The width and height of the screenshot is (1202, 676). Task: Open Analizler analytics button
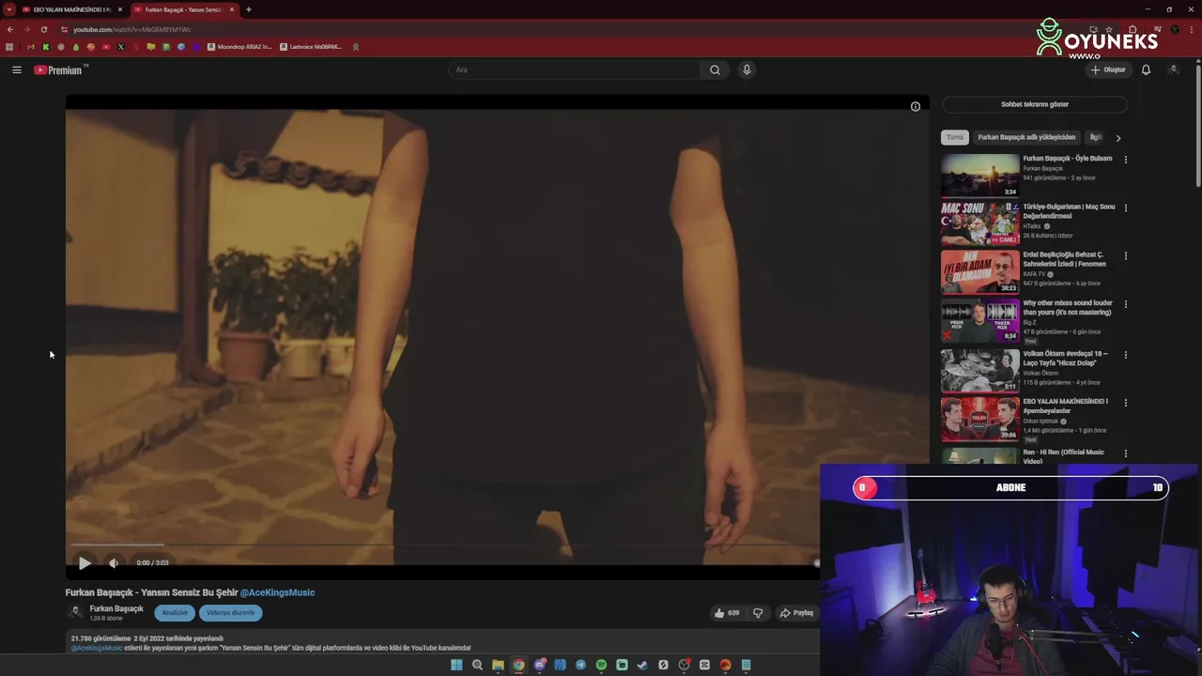tap(175, 612)
